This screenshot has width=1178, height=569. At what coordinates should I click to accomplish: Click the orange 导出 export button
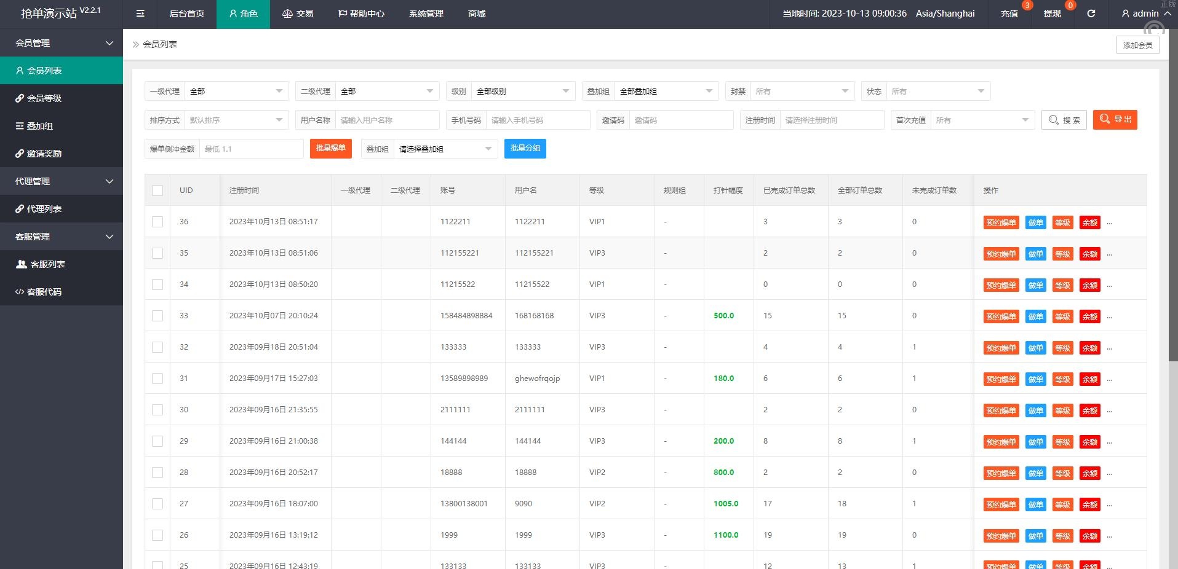[x=1115, y=119]
